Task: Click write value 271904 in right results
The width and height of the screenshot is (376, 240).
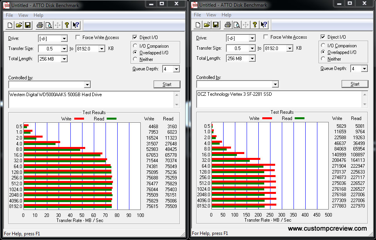Action: click(x=339, y=166)
